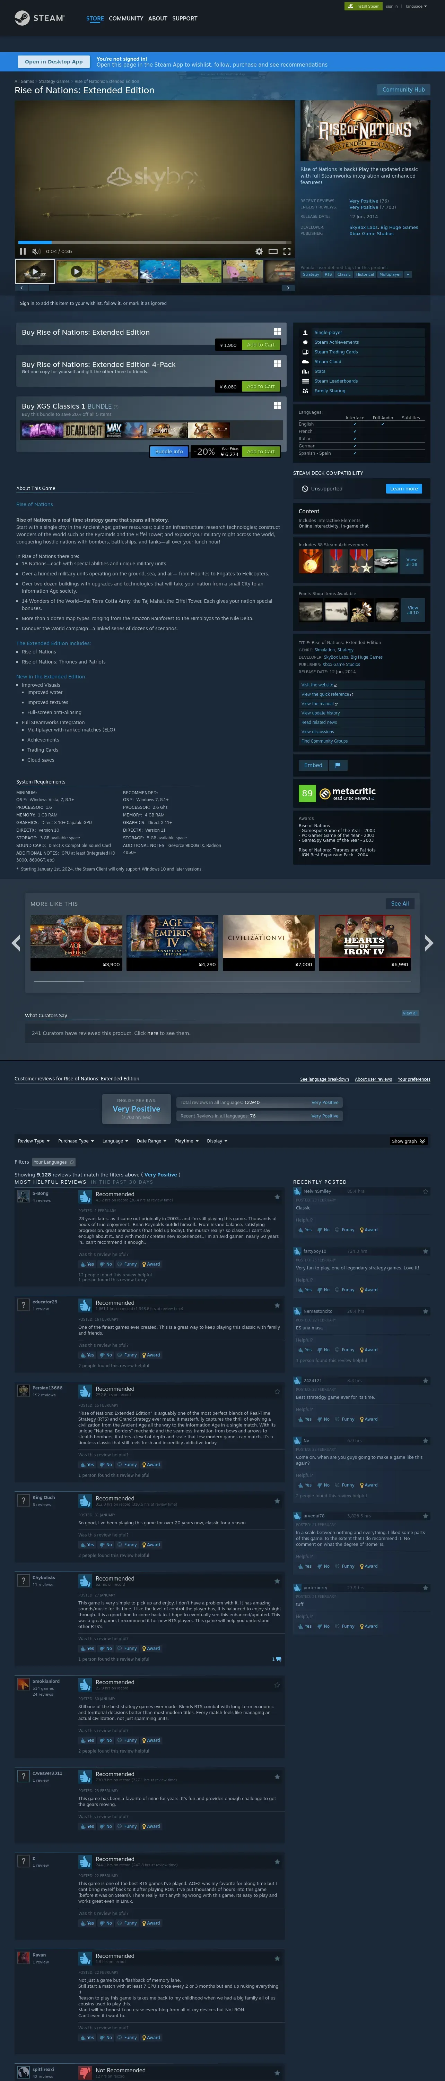Enter fullscreen on trailer video

[287, 251]
